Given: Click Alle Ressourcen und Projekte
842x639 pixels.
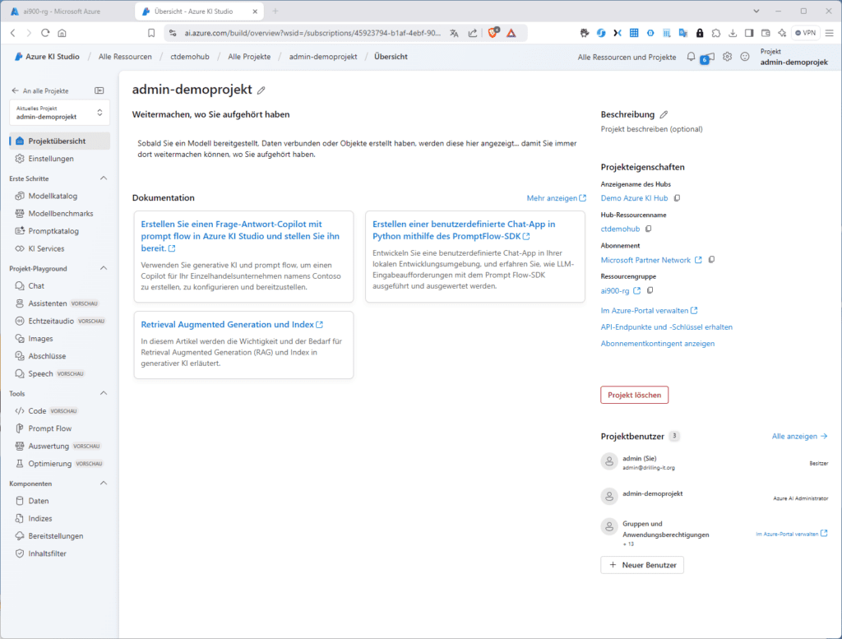Looking at the screenshot, I should tap(627, 57).
